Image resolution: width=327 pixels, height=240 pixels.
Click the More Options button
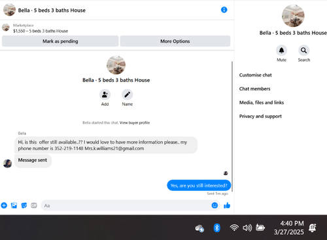pyautogui.click(x=175, y=41)
